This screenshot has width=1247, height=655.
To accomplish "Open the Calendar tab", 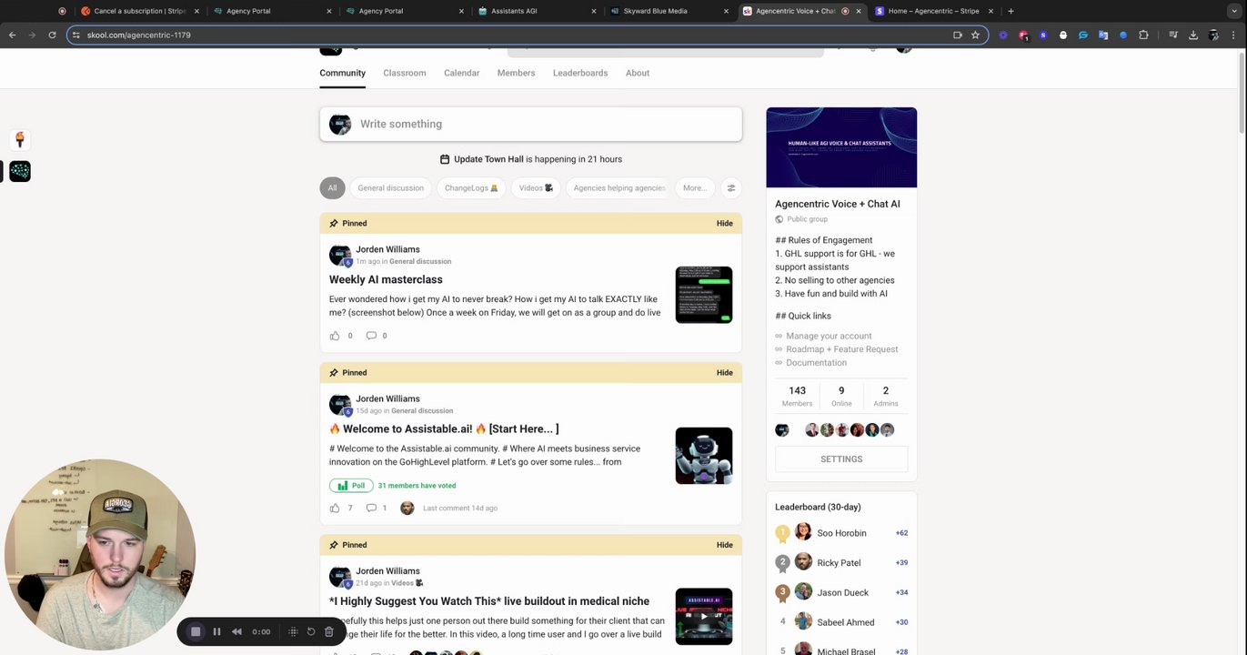I will tap(461, 73).
